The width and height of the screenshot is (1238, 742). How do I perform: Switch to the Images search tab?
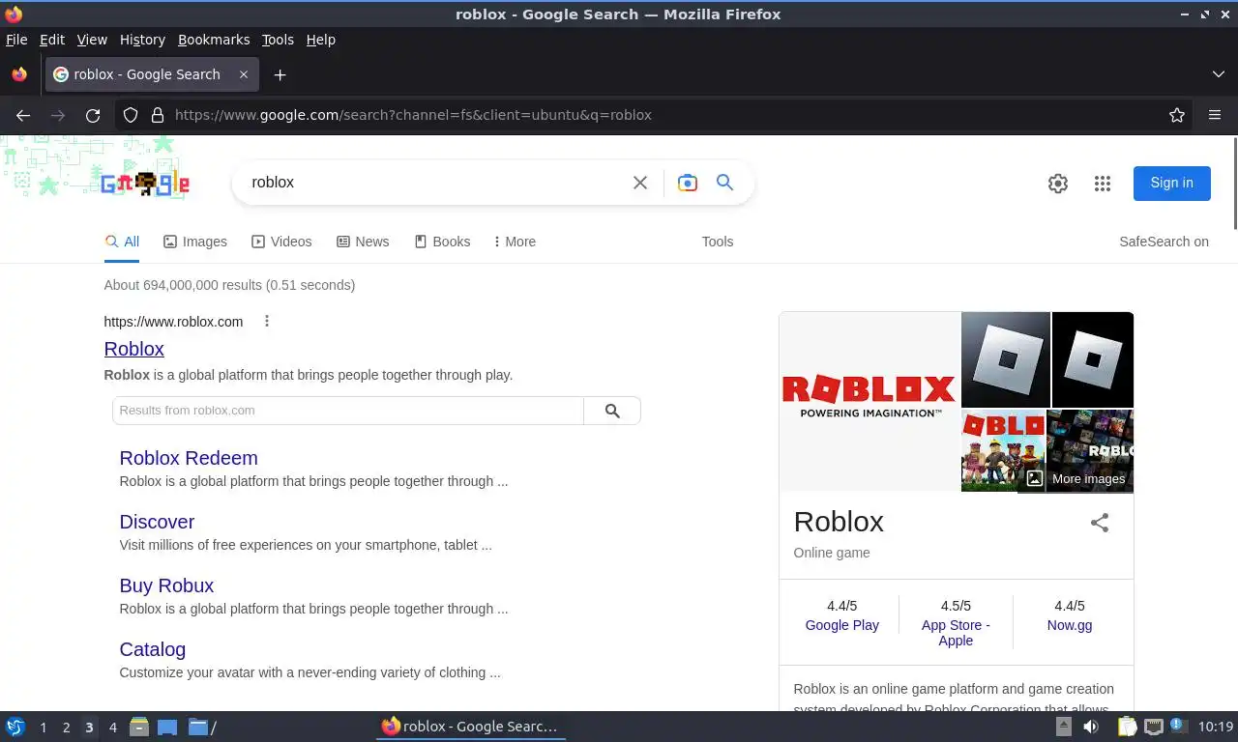[x=195, y=242]
